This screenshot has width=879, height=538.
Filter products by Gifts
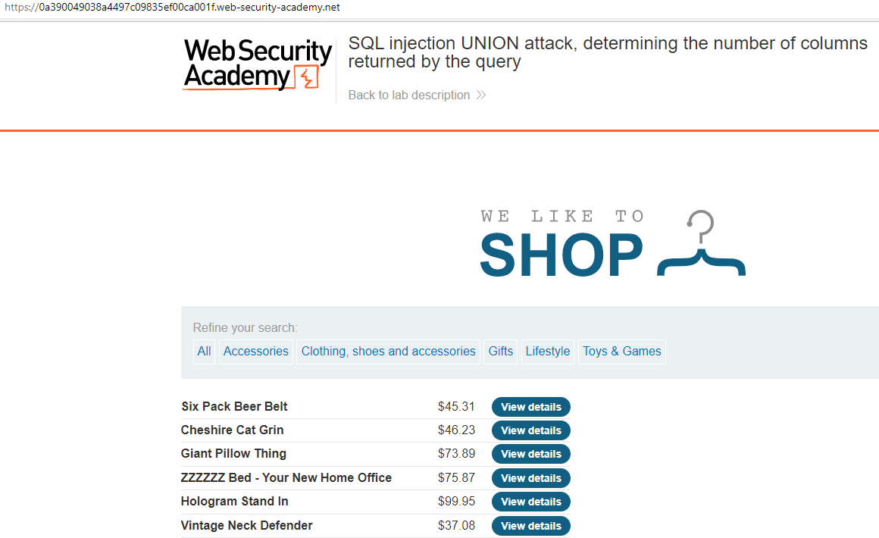(x=500, y=352)
